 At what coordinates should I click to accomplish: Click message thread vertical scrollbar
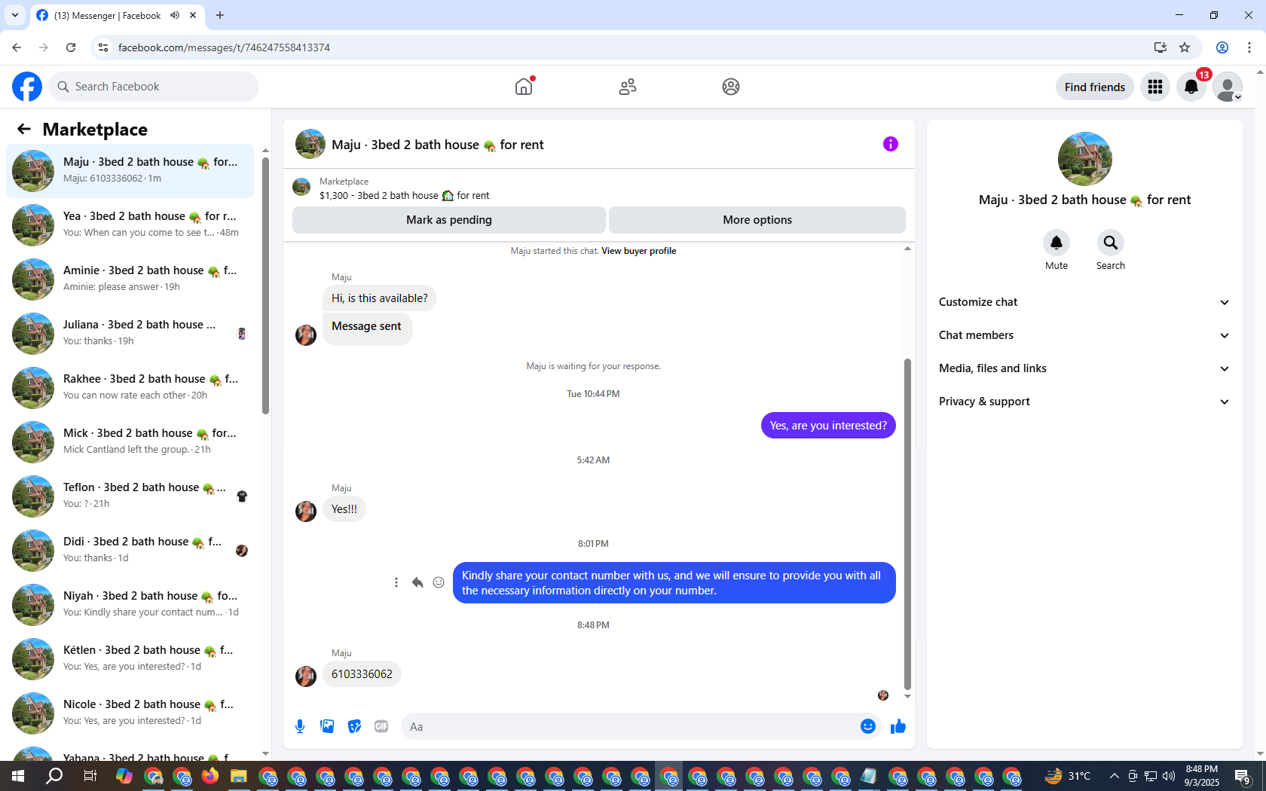coord(907,524)
